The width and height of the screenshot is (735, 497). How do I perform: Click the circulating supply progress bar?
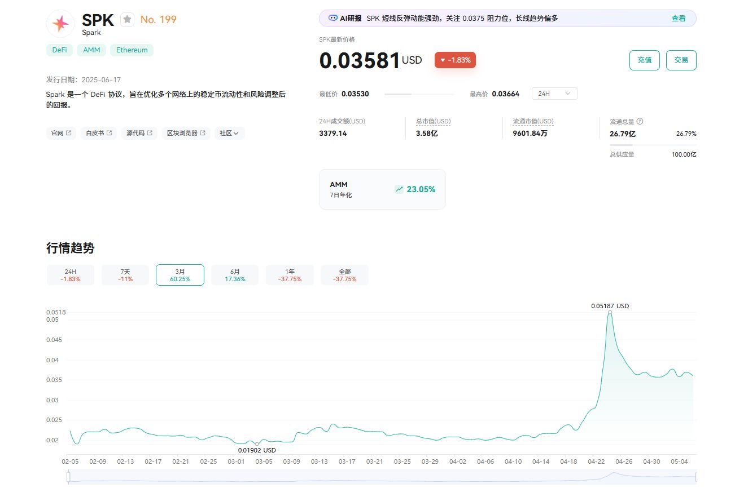pyautogui.click(x=653, y=145)
